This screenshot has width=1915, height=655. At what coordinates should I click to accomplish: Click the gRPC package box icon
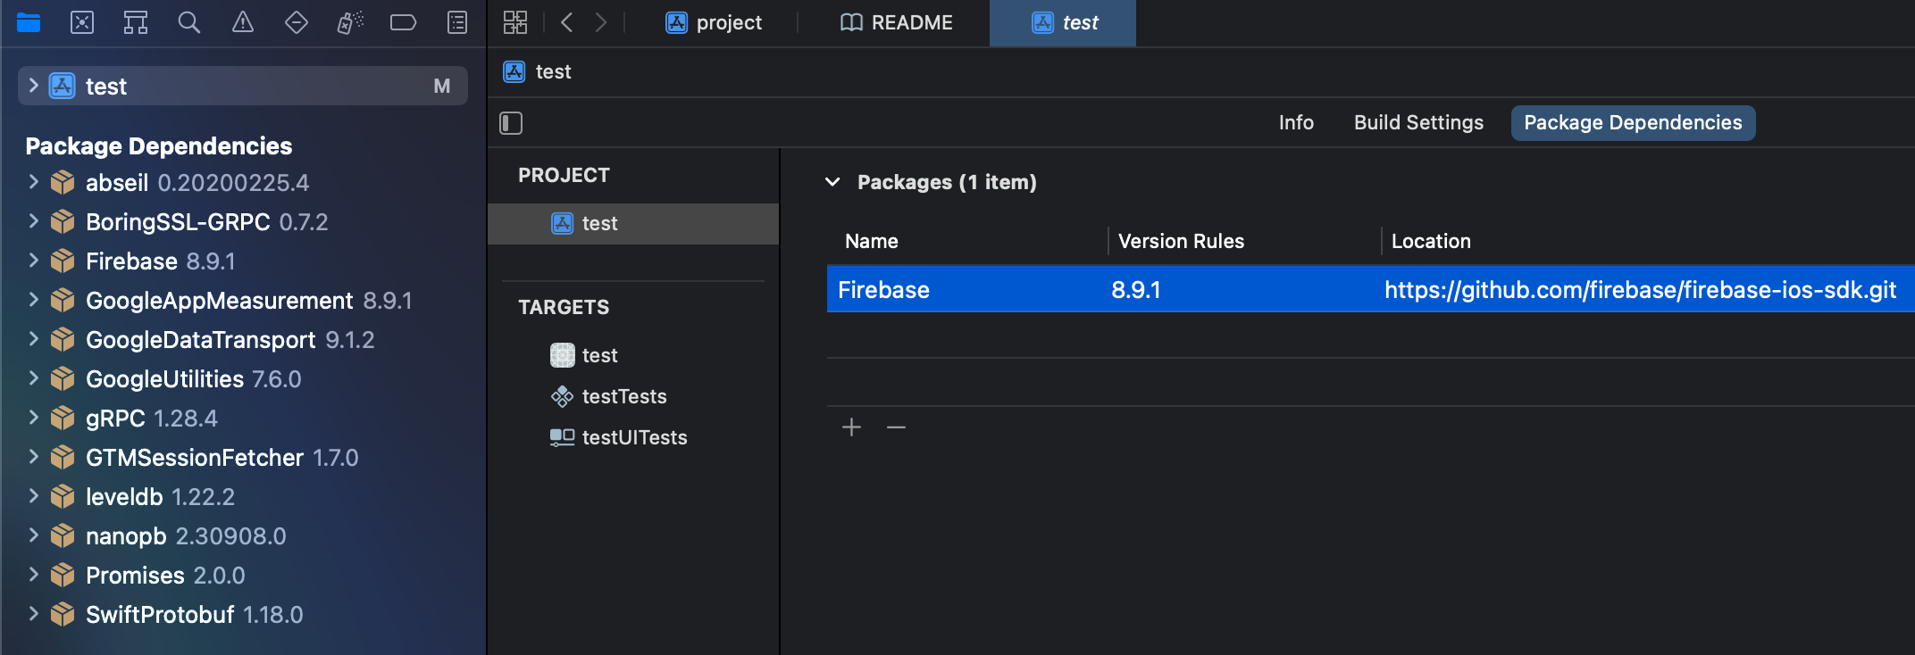click(63, 419)
